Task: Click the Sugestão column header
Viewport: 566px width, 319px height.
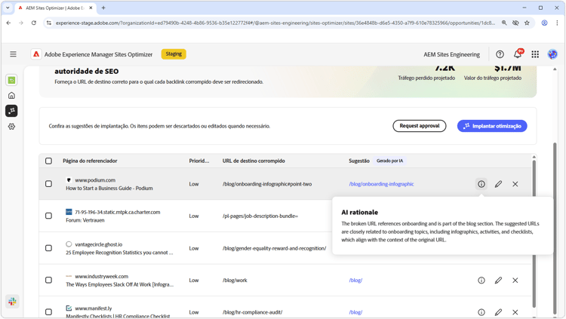Action: (358, 161)
